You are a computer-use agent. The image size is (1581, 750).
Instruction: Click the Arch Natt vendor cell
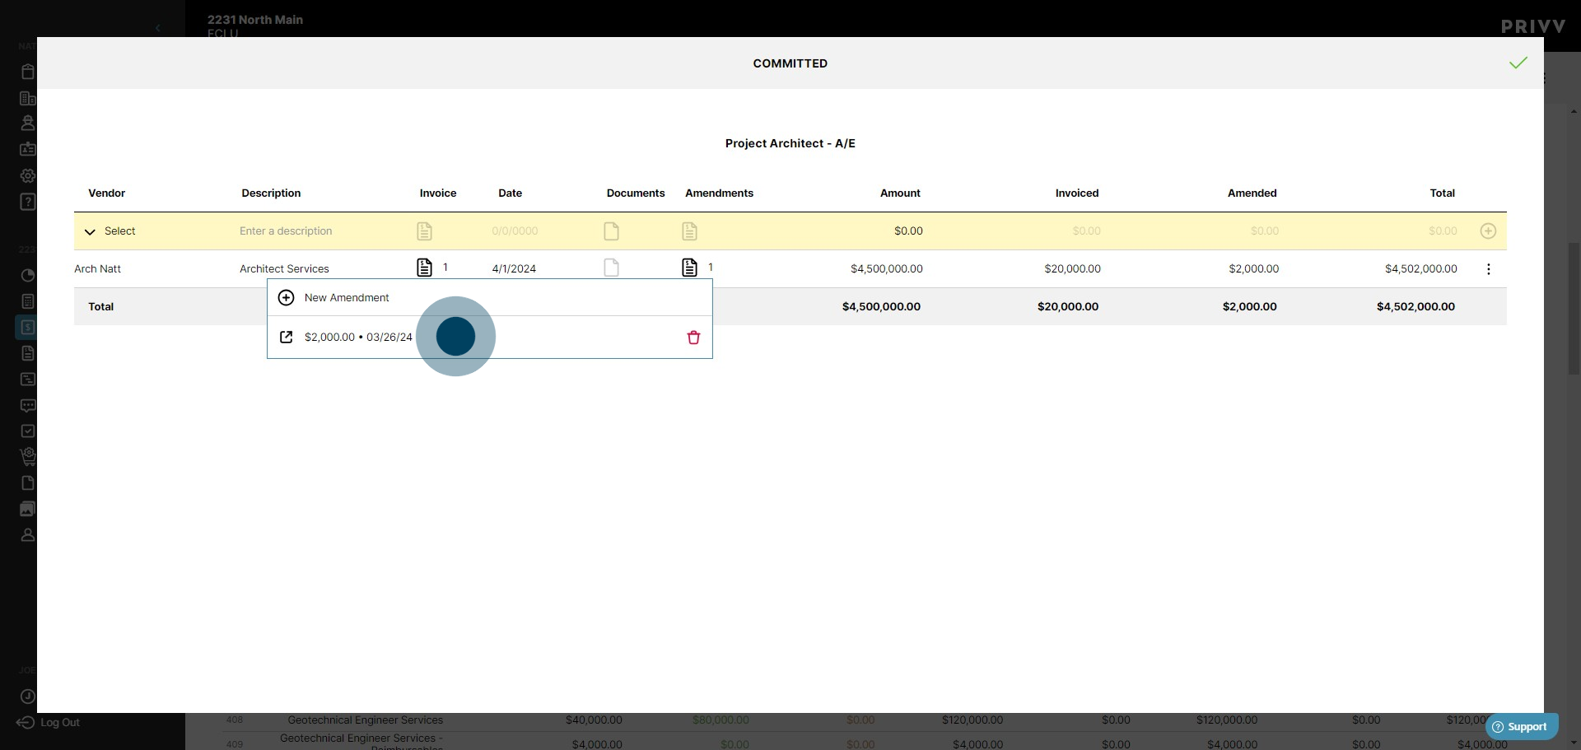97,269
